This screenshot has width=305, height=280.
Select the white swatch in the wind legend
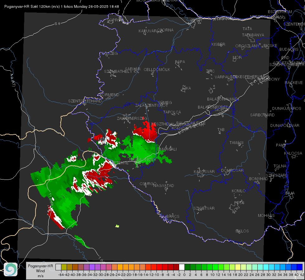point(182,267)
